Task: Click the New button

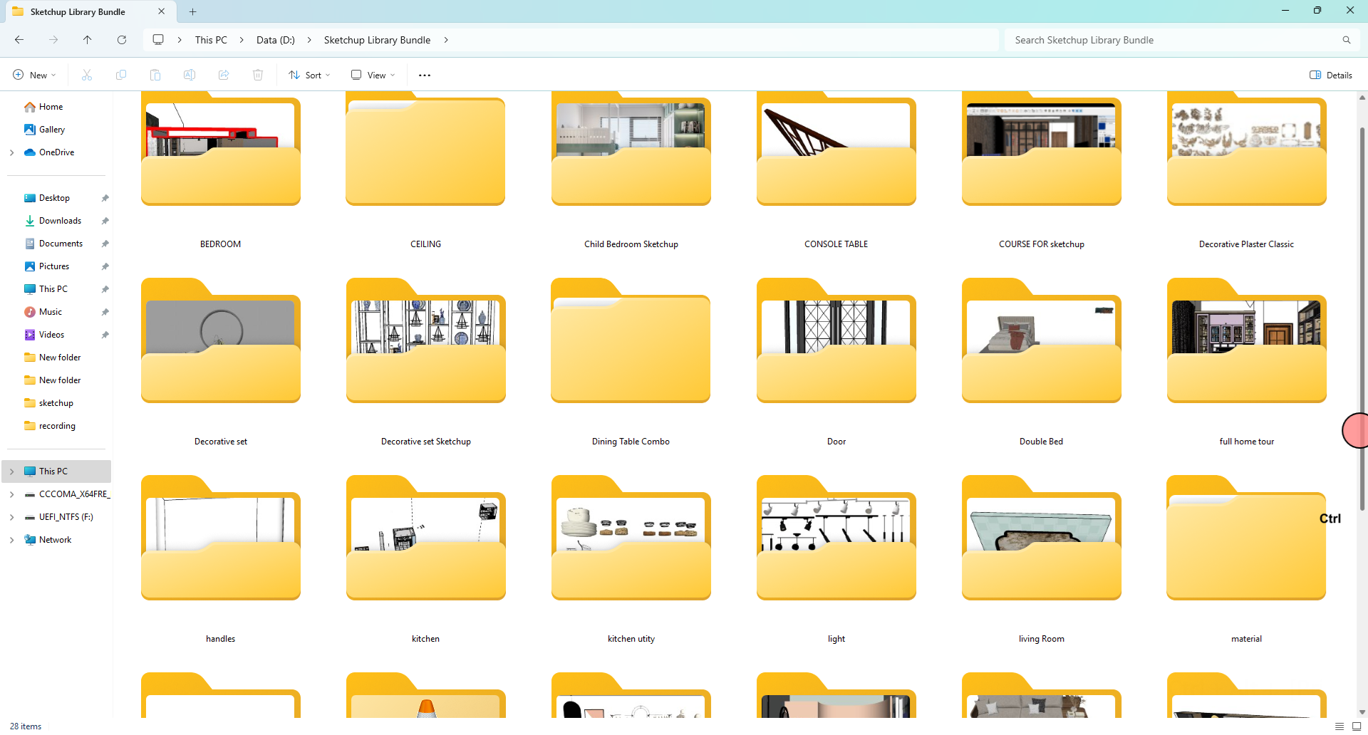Action: coord(34,75)
